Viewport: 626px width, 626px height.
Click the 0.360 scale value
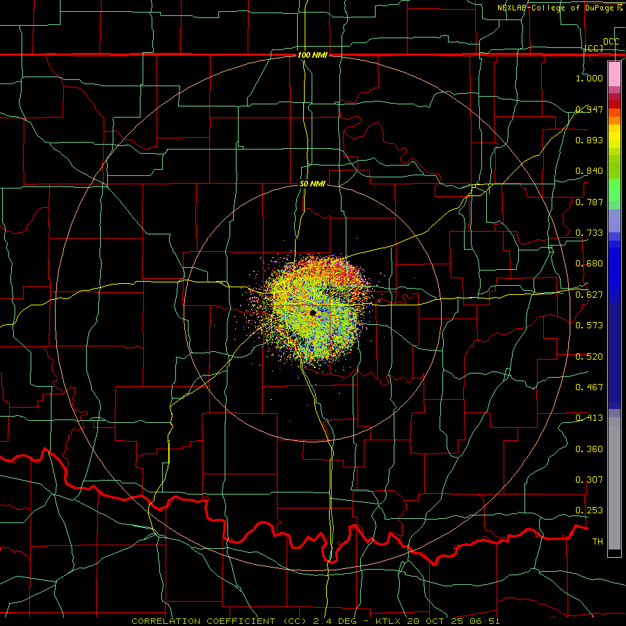pyautogui.click(x=589, y=449)
